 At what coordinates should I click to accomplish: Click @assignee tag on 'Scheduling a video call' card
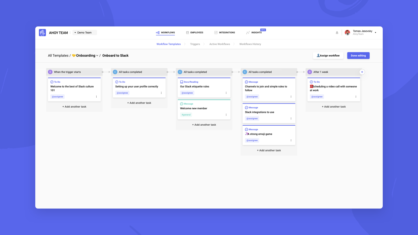[317, 97]
